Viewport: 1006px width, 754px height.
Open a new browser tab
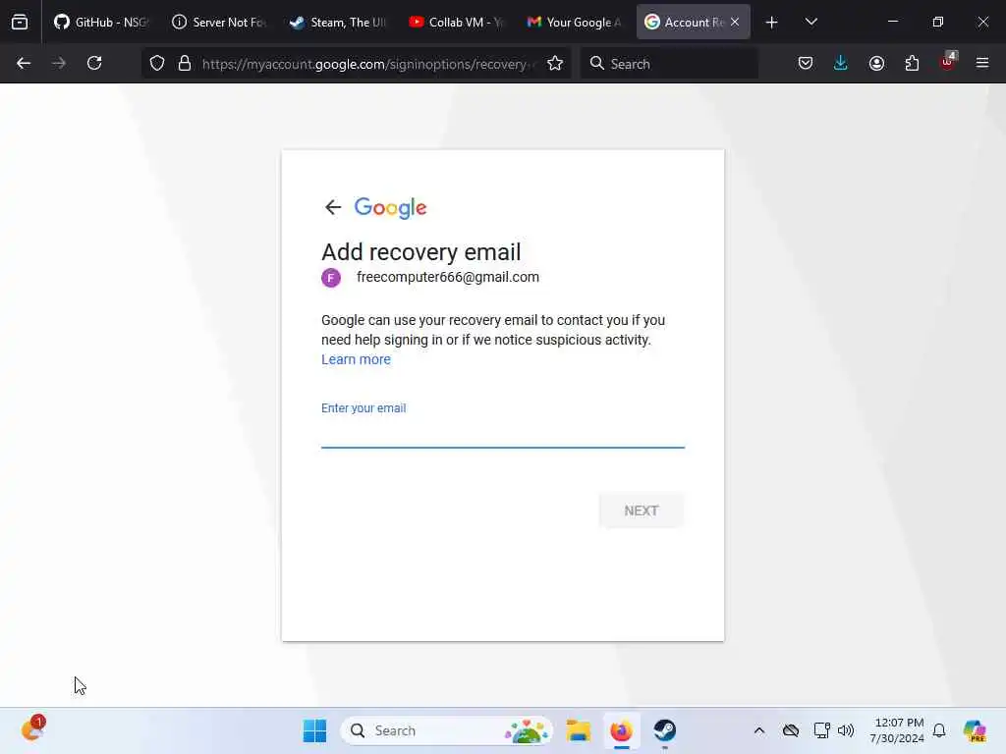[x=772, y=23]
